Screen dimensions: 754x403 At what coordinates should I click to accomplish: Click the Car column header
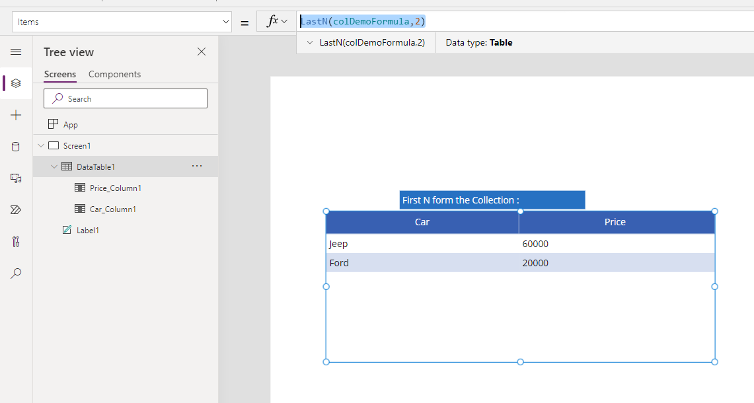pos(422,222)
